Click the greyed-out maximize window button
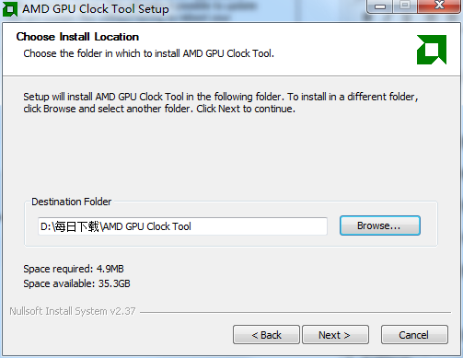 405,6
